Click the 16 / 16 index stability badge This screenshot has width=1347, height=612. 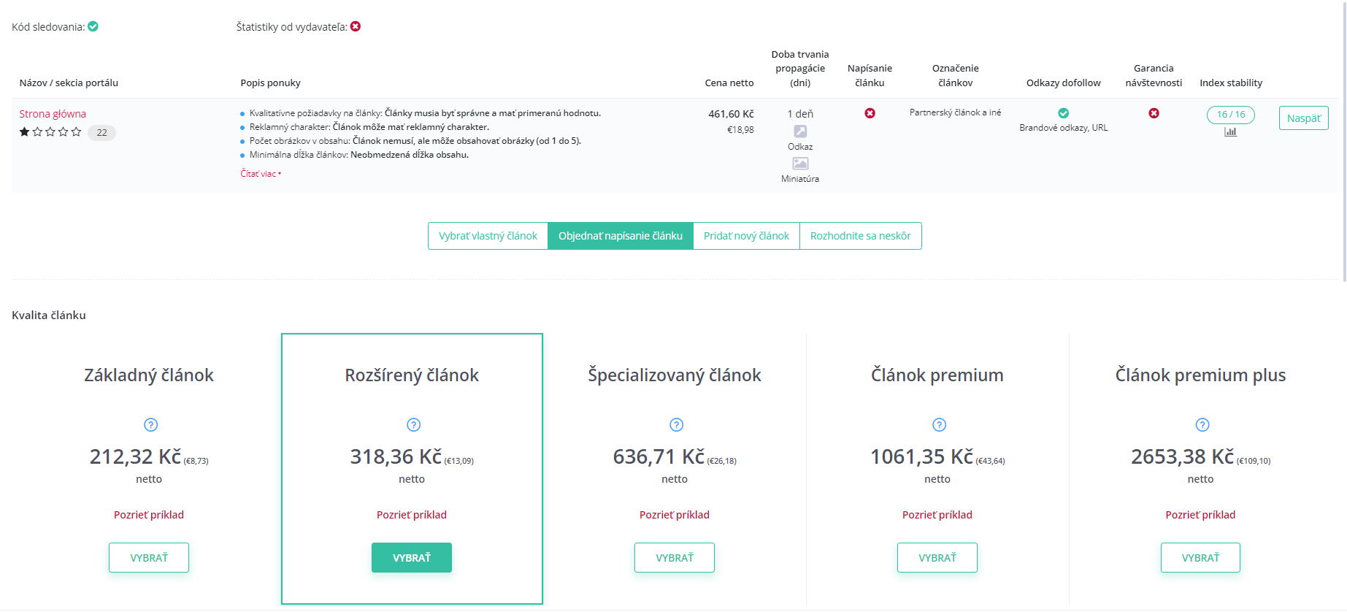1231,115
